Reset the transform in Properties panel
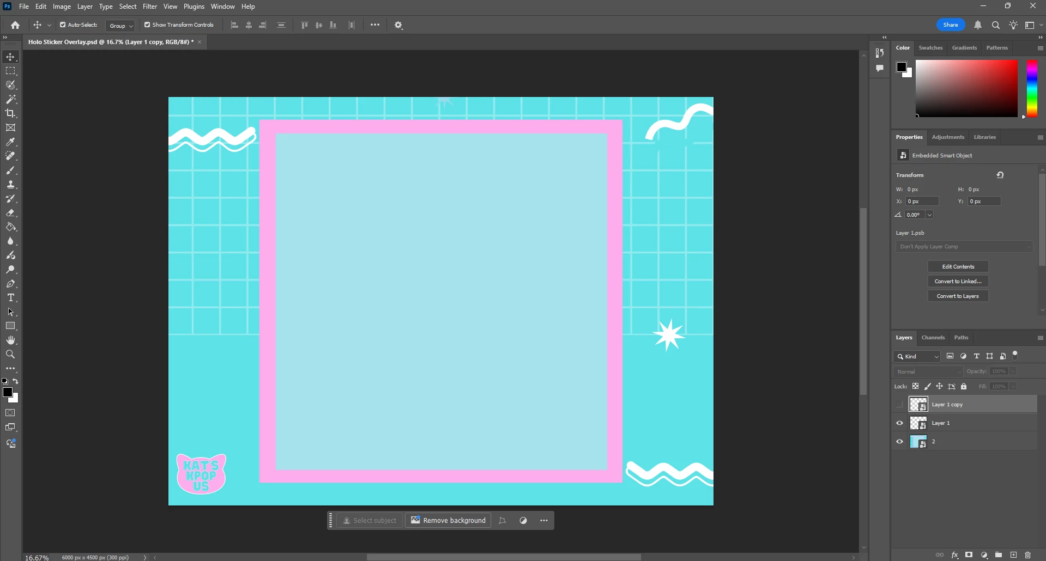 click(1000, 175)
